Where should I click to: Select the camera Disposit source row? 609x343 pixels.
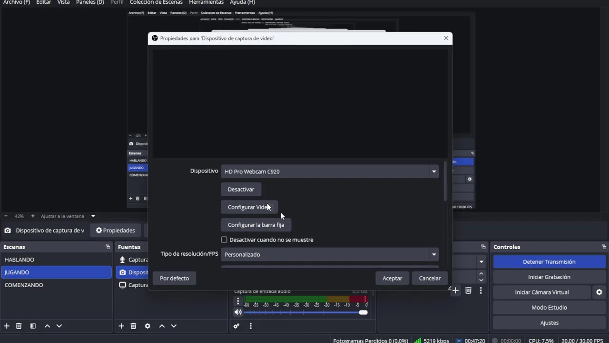pyautogui.click(x=133, y=272)
